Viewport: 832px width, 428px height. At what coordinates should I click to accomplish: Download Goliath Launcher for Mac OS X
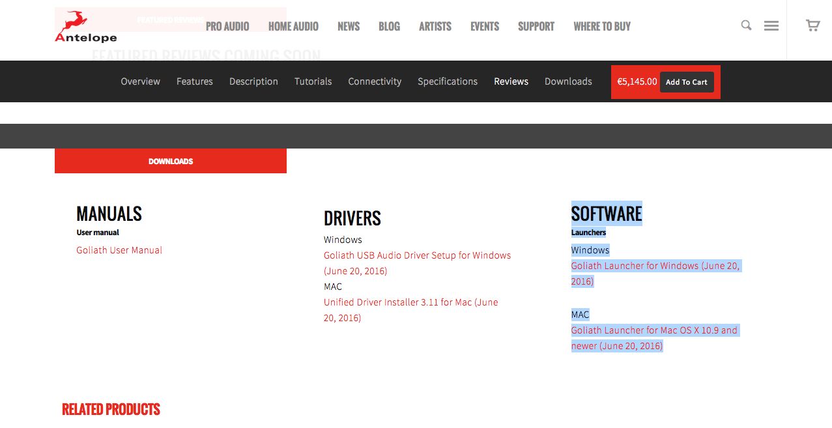pyautogui.click(x=654, y=338)
